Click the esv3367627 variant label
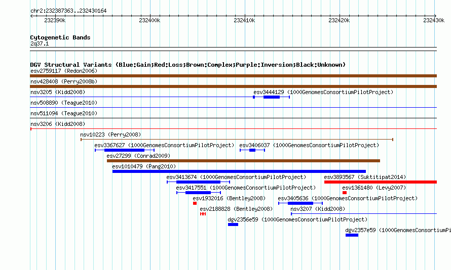Image resolution: width=451 pixels, height=270 pixels. 165,145
